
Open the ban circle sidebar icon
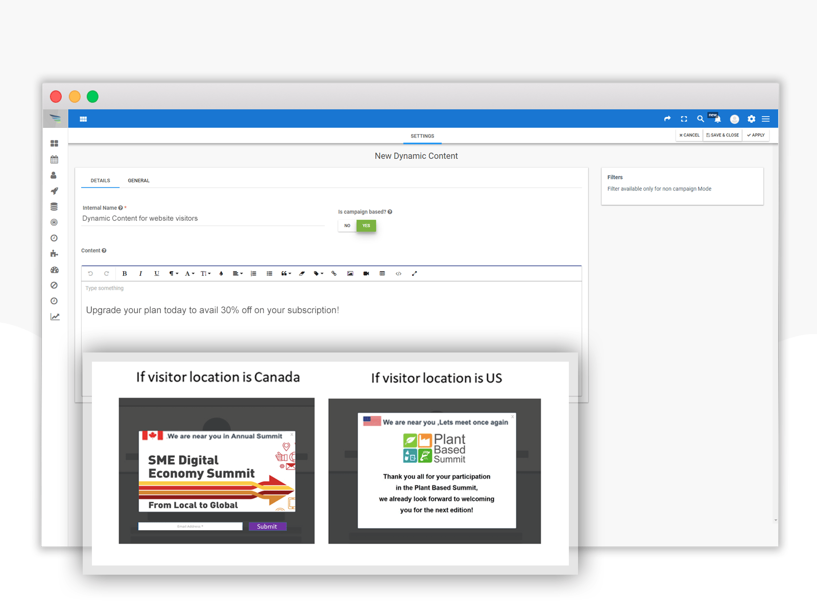(x=54, y=286)
